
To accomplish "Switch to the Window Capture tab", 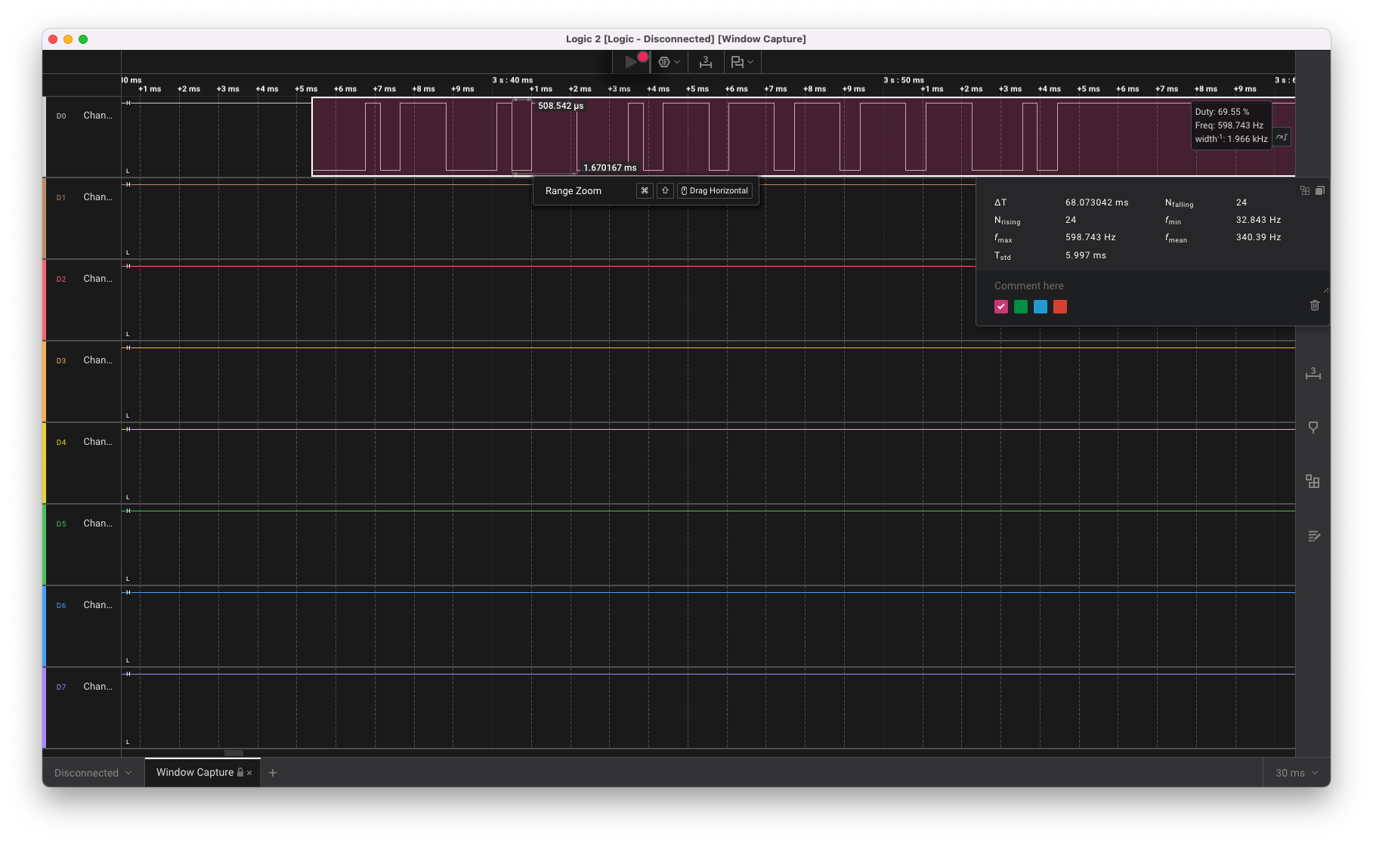I will (x=195, y=772).
